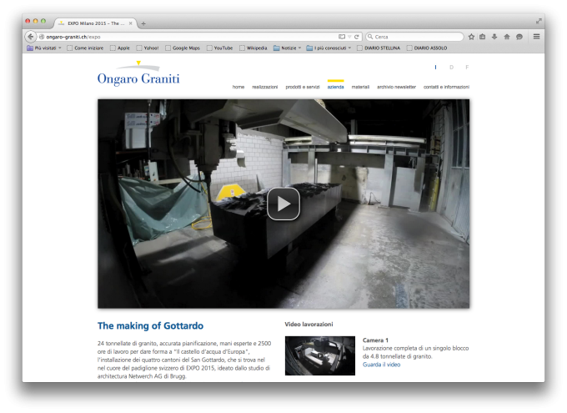567x413 pixels.
Task: Follow the Guarda il video link
Action: coord(382,365)
